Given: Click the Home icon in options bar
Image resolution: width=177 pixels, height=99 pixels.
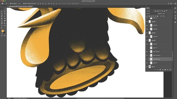Looking at the screenshot, I should [2, 4].
